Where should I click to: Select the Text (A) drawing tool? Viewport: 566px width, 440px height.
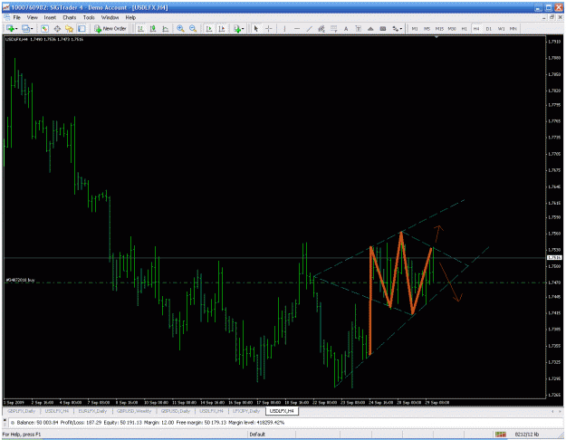(x=346, y=28)
